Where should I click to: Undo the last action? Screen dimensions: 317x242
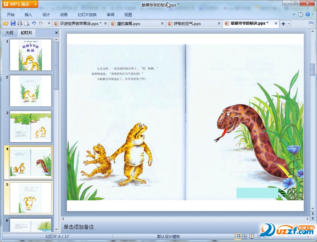[34, 23]
